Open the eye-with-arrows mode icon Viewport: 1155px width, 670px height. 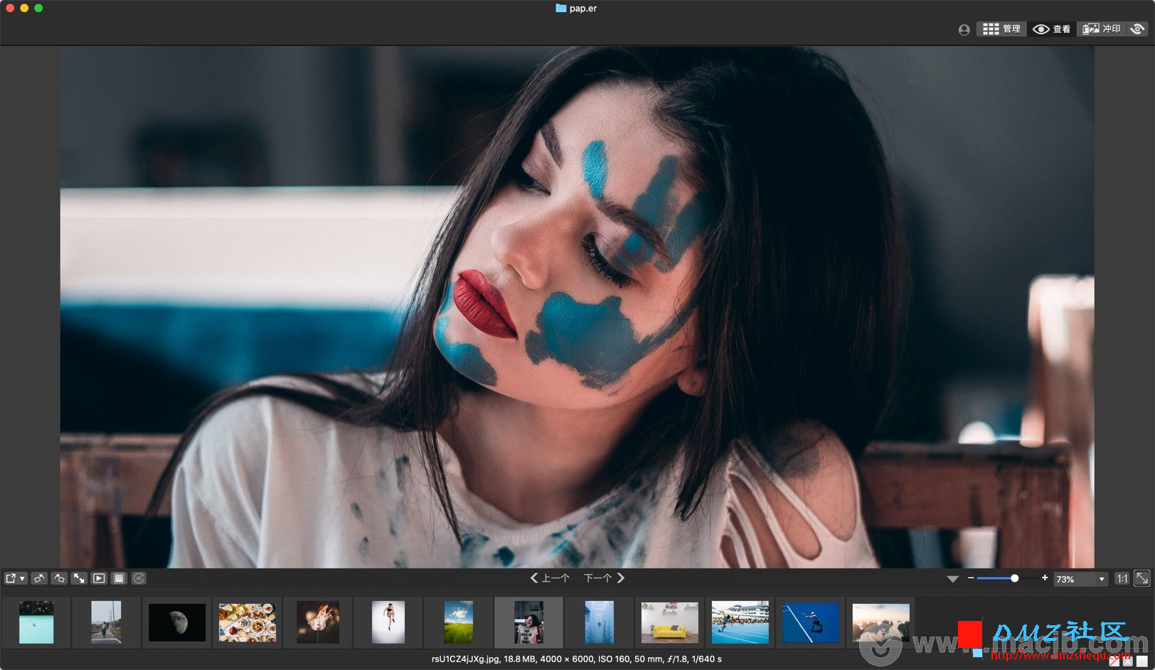tap(1137, 29)
